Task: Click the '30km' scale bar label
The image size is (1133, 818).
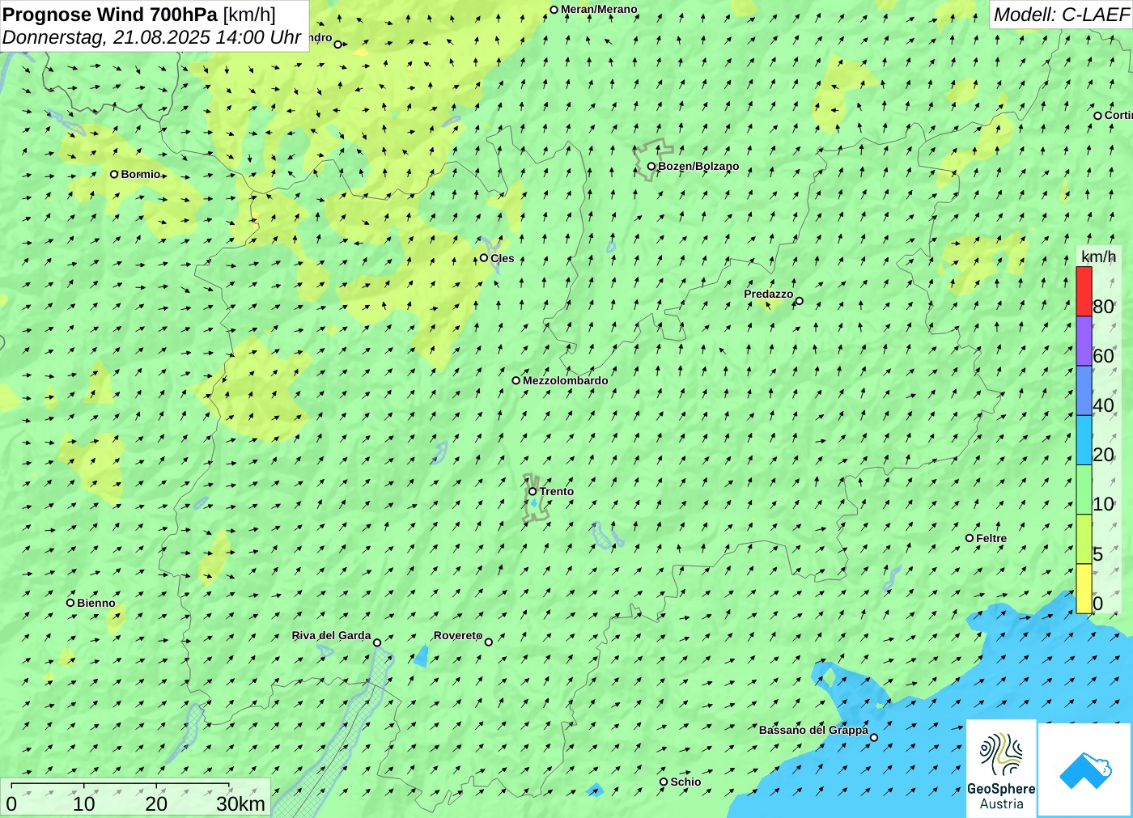Action: pos(240,803)
